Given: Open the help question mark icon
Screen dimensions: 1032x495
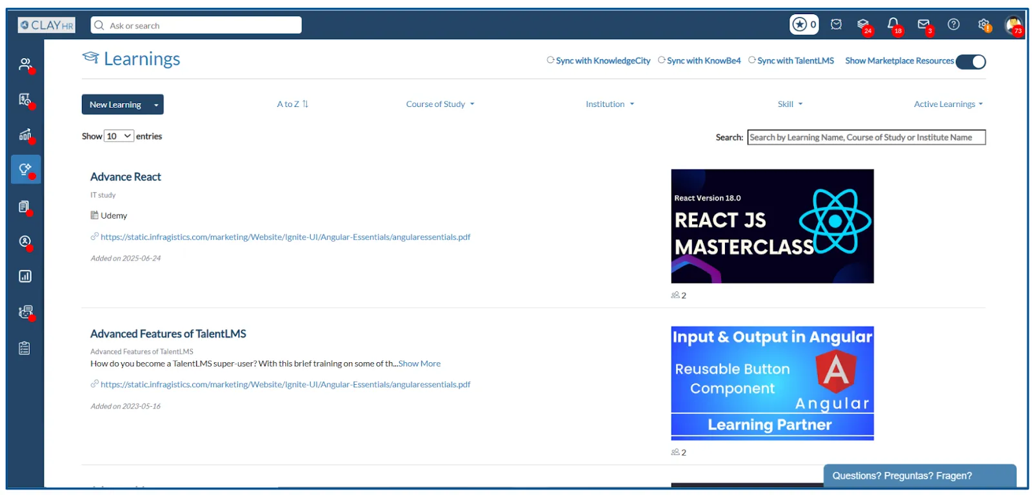Looking at the screenshot, I should point(953,24).
